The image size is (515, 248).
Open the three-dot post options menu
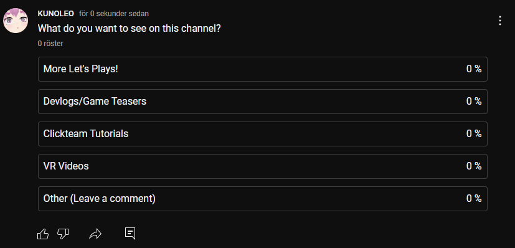point(500,21)
